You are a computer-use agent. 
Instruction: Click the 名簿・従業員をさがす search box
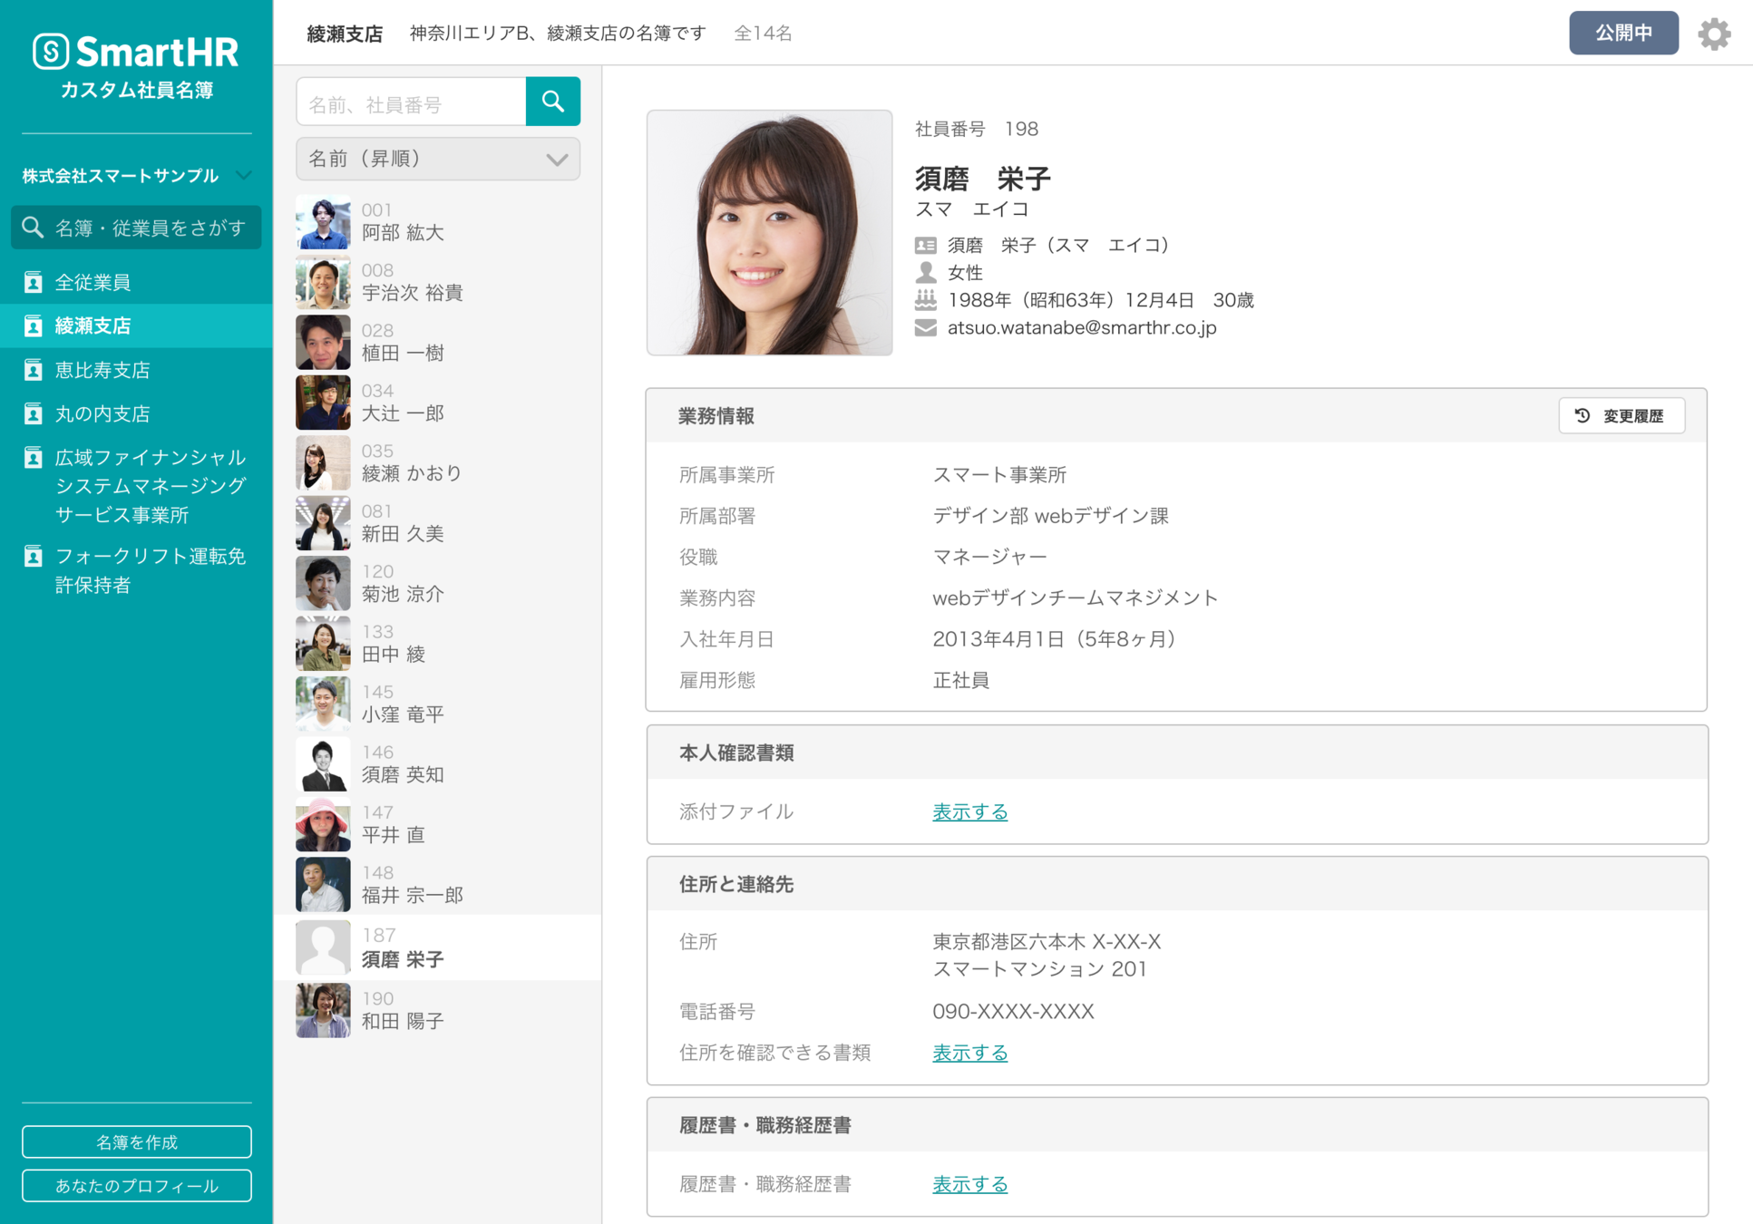pyautogui.click(x=136, y=228)
